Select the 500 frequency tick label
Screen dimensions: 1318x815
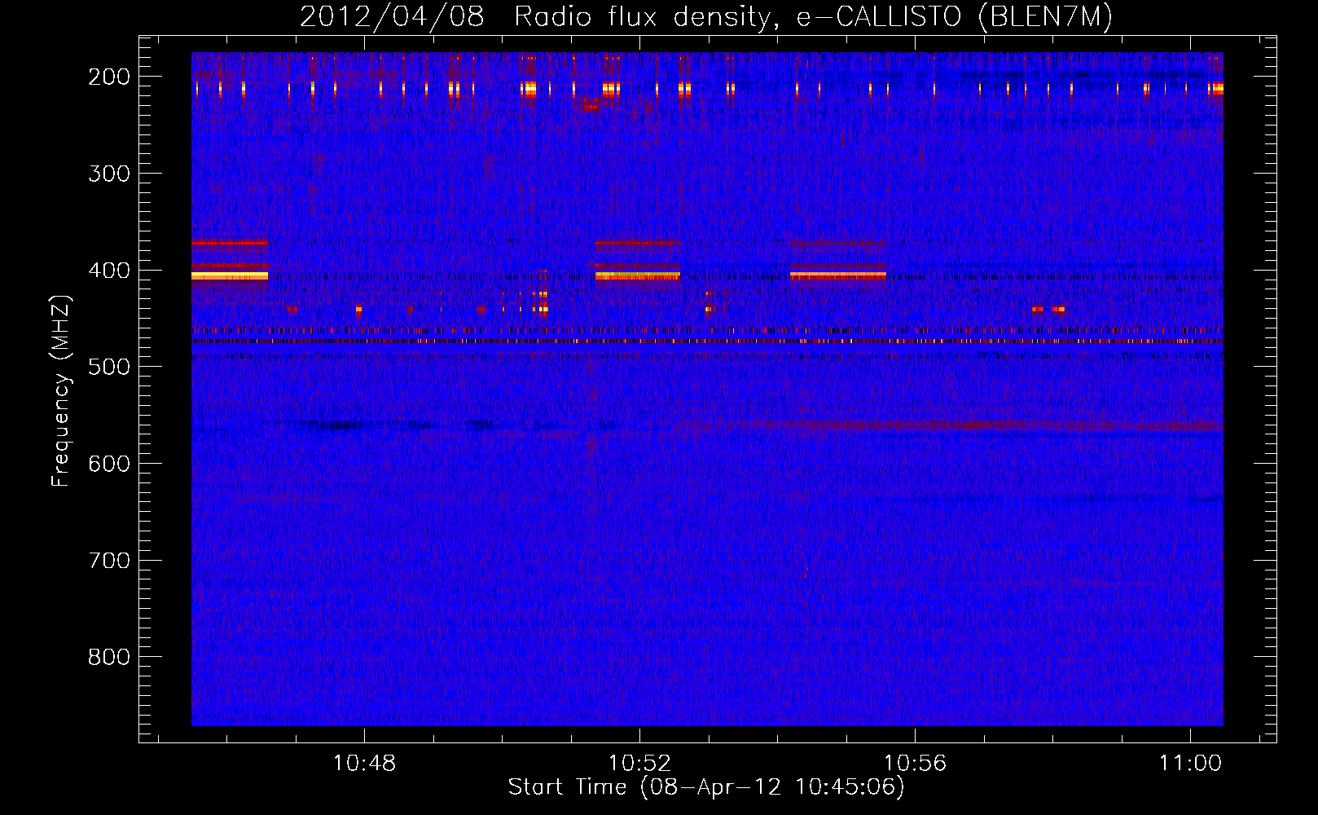tap(109, 367)
